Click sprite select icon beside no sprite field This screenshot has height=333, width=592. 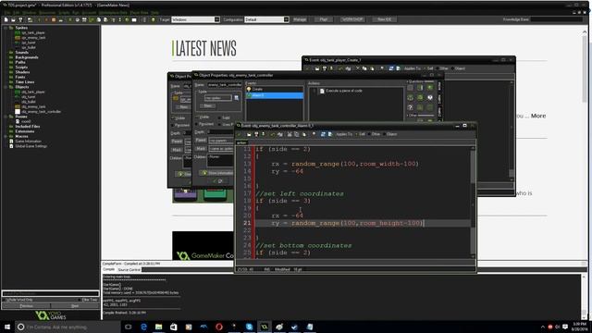coord(237,98)
